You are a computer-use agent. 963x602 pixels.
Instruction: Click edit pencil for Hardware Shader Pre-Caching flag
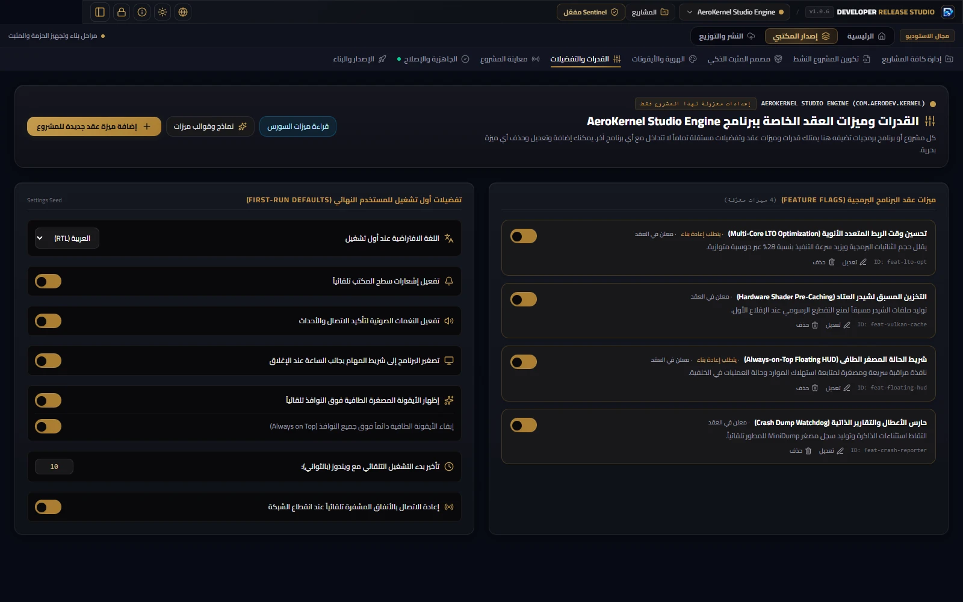pos(847,325)
